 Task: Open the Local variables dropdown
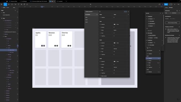(x=149, y=50)
